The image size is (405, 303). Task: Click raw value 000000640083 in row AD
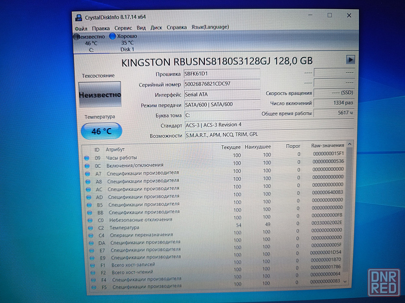click(x=327, y=192)
